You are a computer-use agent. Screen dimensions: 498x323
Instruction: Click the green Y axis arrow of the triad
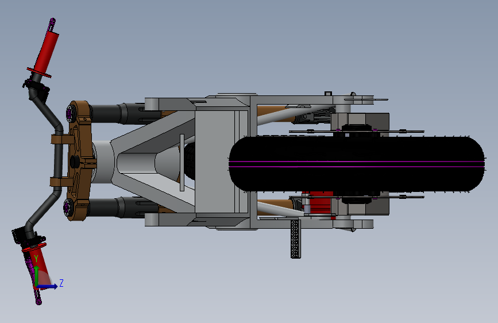click(x=37, y=275)
